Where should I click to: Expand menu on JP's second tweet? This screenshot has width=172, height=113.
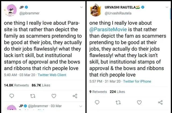pyautogui.click(x=81, y=106)
